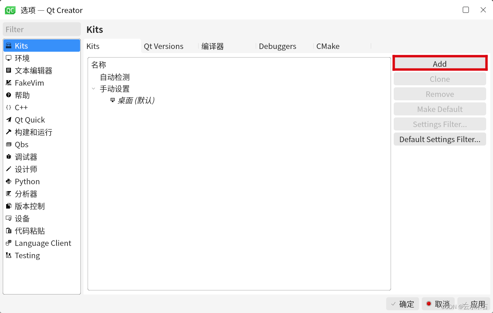Open the Qbs category icon
493x313 pixels.
point(9,144)
